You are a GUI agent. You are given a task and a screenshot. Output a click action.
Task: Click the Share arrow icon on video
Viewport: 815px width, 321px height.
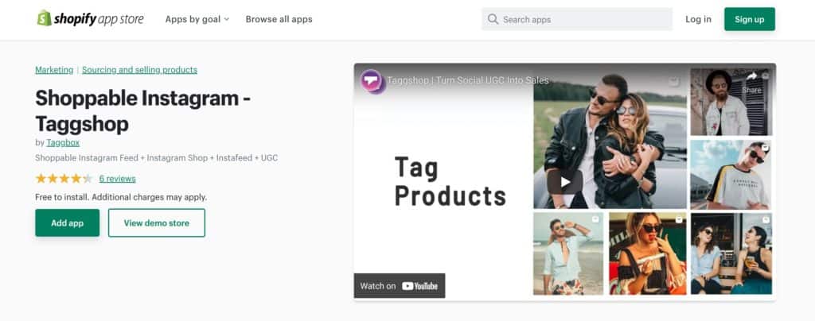(751, 77)
